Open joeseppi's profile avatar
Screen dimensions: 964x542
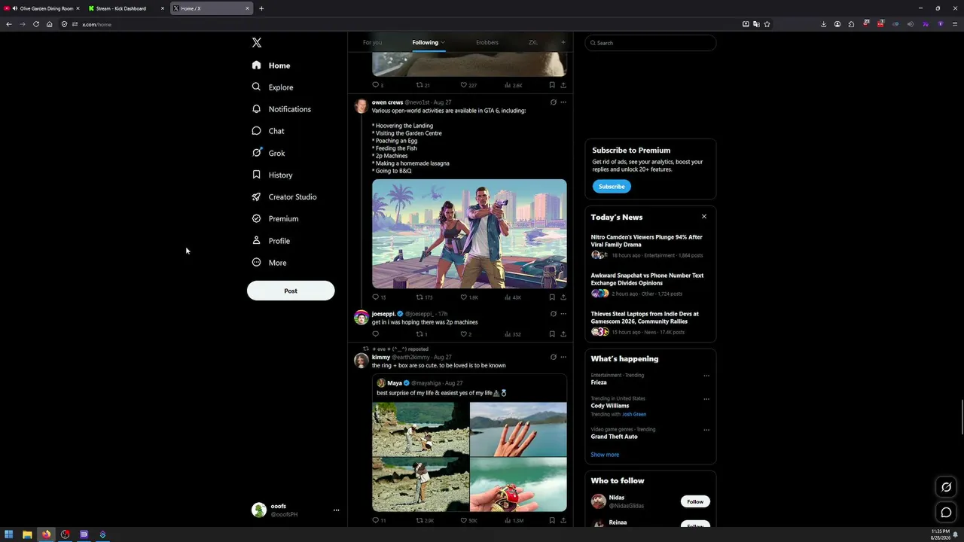pos(361,317)
